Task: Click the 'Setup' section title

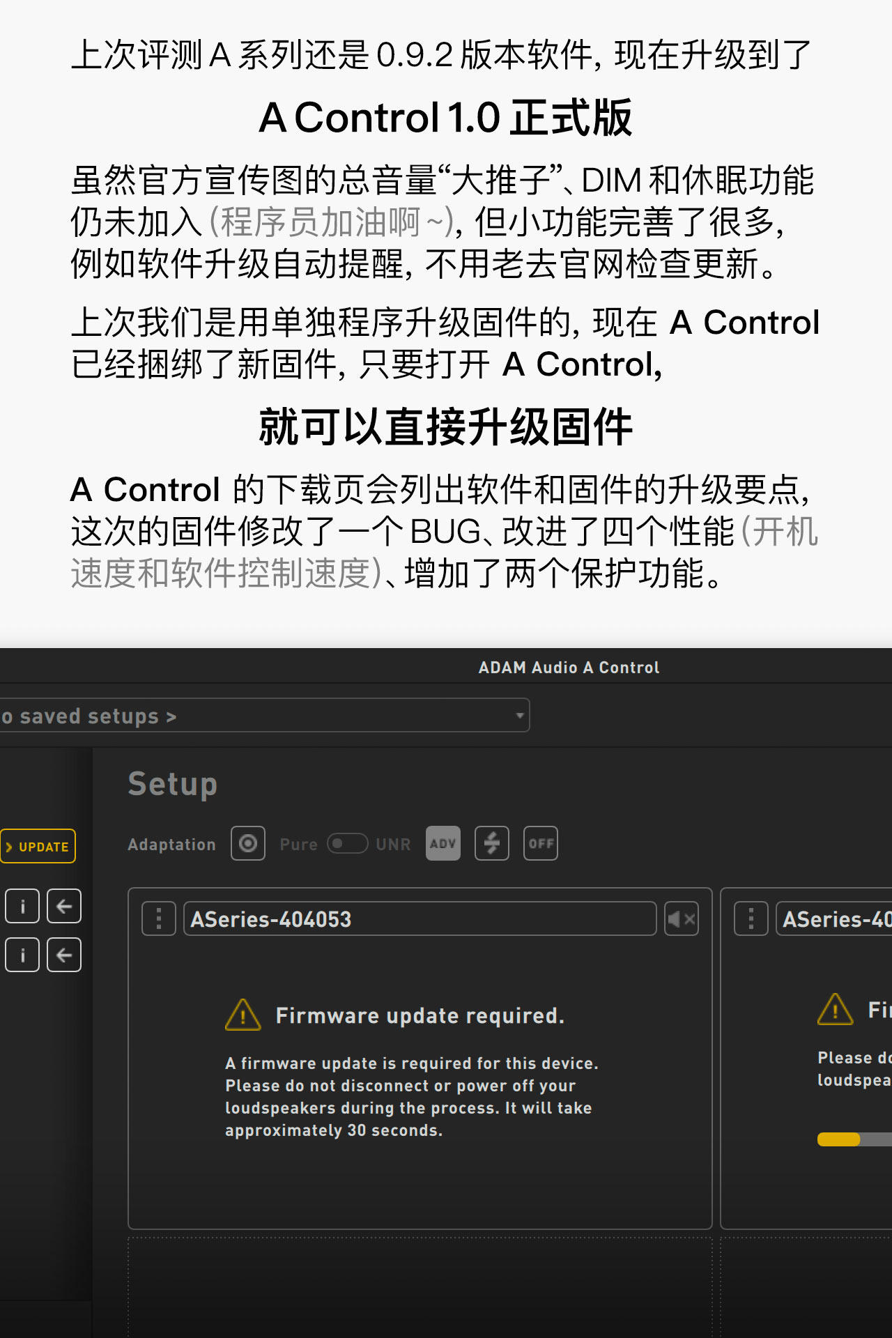Action: [x=173, y=784]
